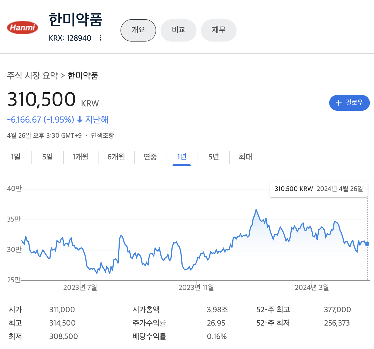Click the chart tooltip 310,500 KRW 2024년 4월 26일
Image resolution: width=374 pixels, height=349 pixels.
click(319, 189)
